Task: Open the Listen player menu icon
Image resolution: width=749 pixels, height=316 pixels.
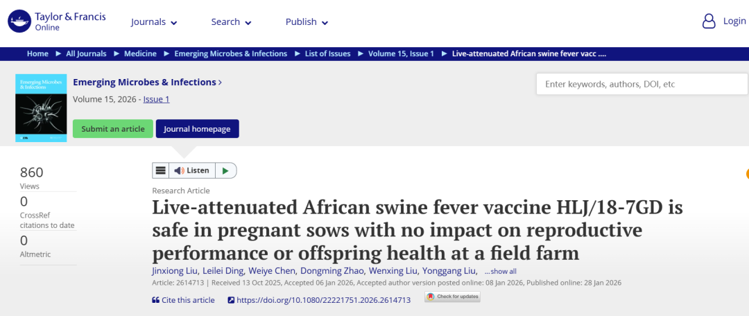Action: [161, 170]
